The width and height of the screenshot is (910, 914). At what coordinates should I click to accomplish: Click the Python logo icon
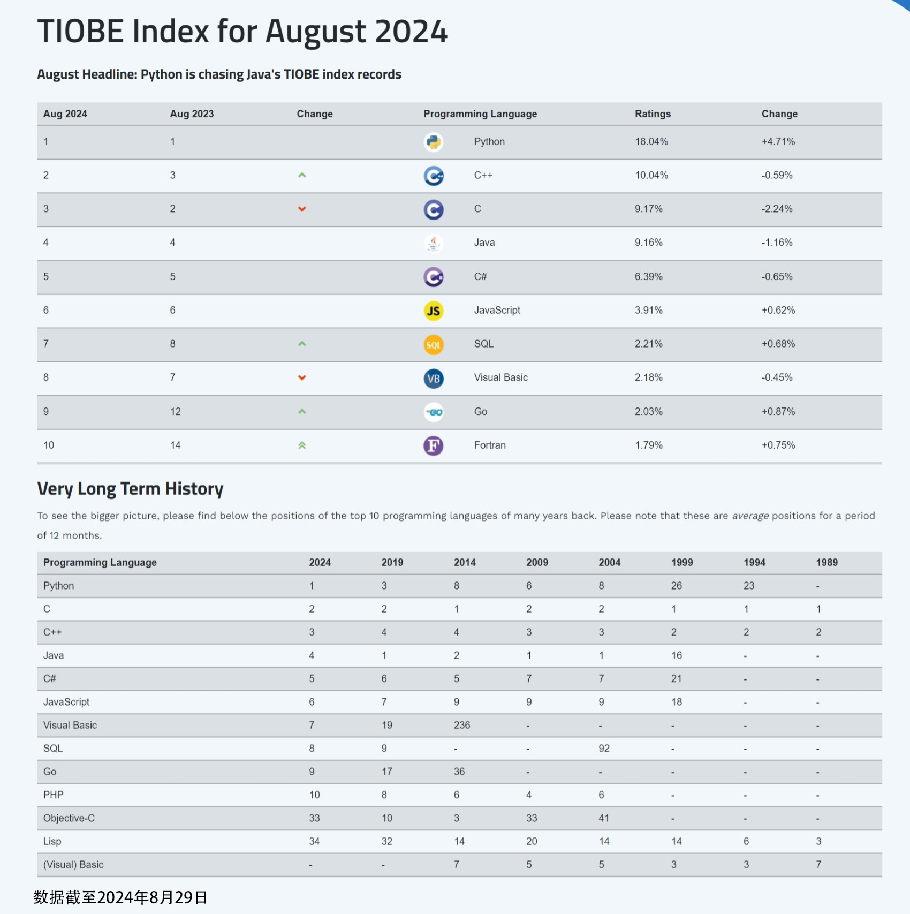pos(434,142)
